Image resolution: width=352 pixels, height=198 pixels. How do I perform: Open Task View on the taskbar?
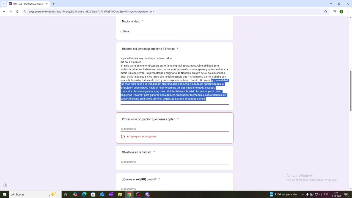click(66, 194)
